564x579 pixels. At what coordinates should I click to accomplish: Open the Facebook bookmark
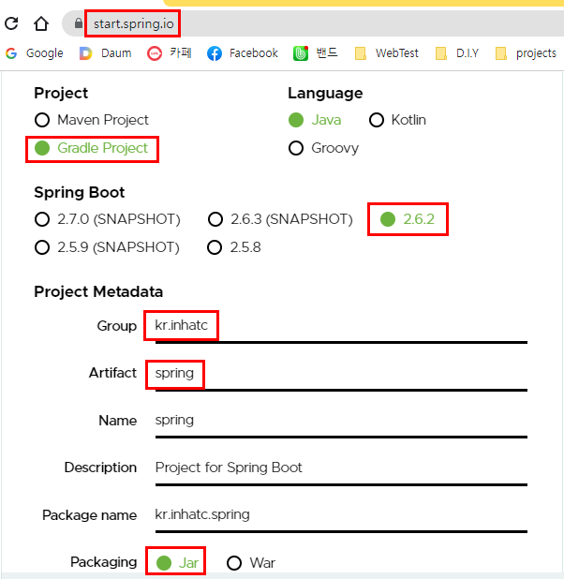(243, 53)
